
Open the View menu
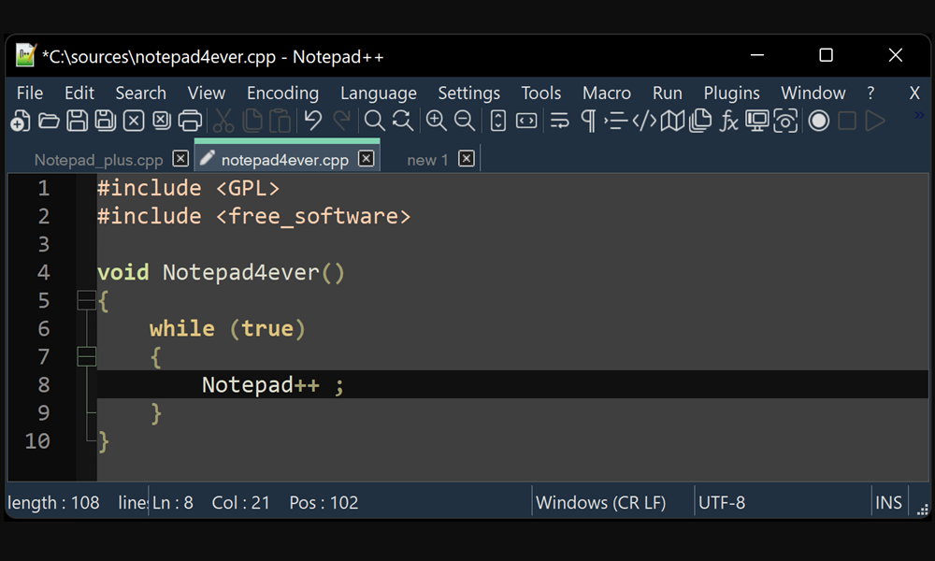coord(207,93)
